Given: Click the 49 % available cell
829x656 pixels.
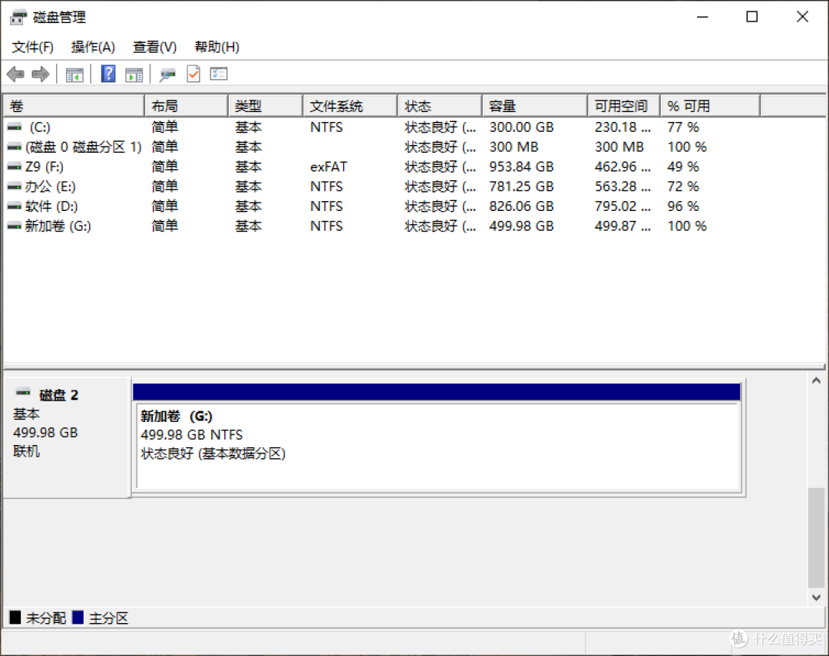Looking at the screenshot, I should click(x=683, y=167).
